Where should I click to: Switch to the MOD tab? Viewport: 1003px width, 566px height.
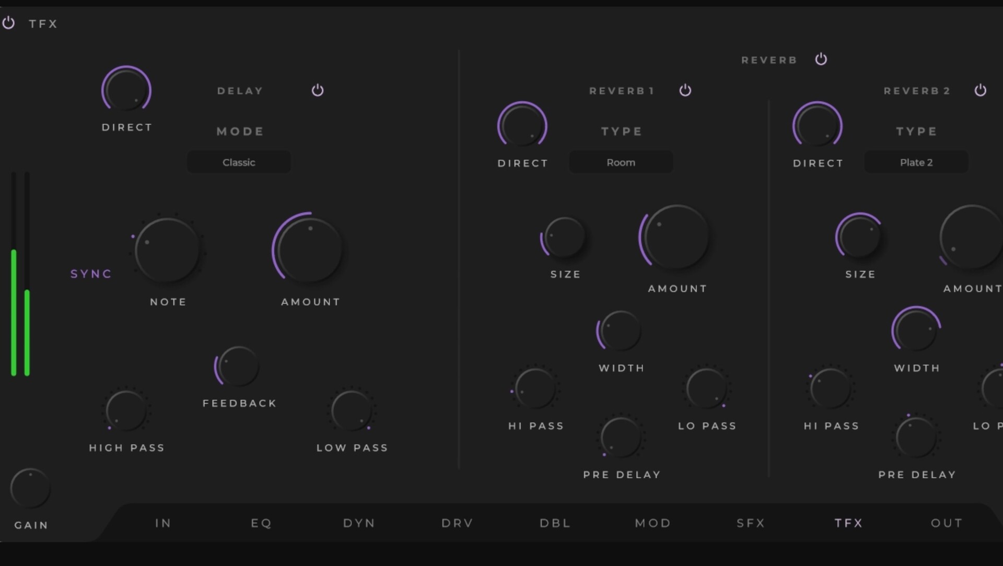point(652,523)
